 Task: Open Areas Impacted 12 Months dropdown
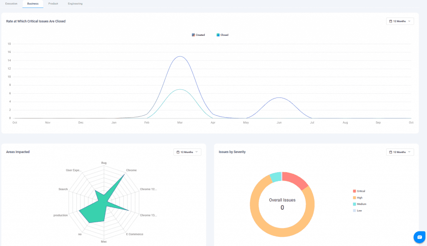pos(187,152)
